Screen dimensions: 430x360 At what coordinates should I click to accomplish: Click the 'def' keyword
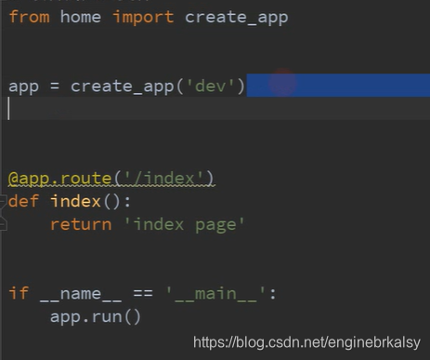point(23,201)
